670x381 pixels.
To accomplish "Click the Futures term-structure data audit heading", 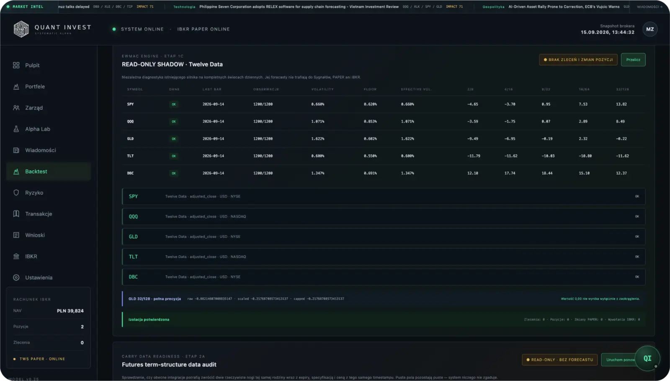I will click(x=169, y=365).
